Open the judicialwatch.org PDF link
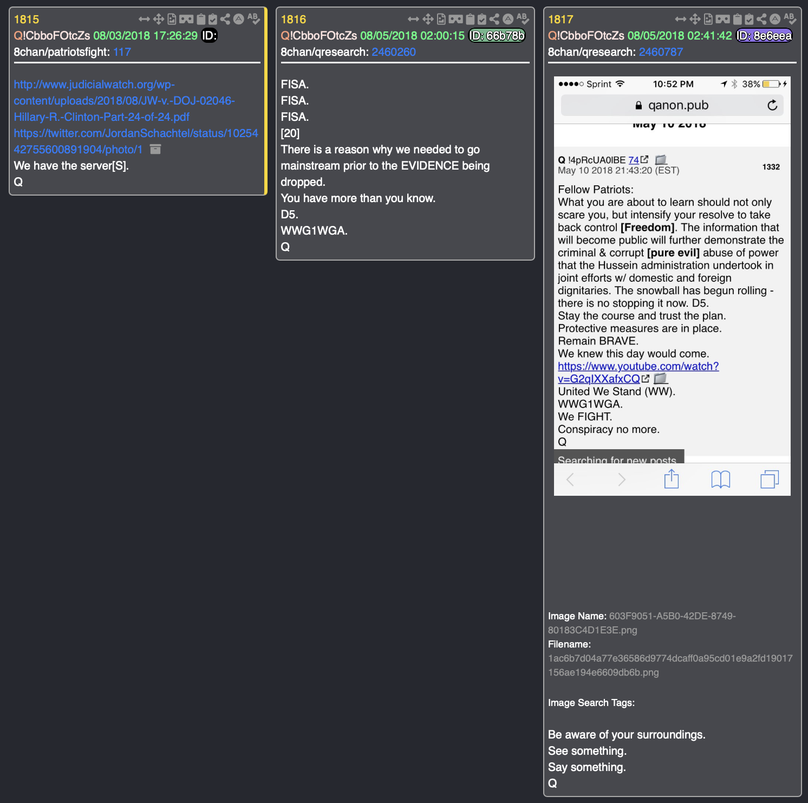 tap(124, 101)
